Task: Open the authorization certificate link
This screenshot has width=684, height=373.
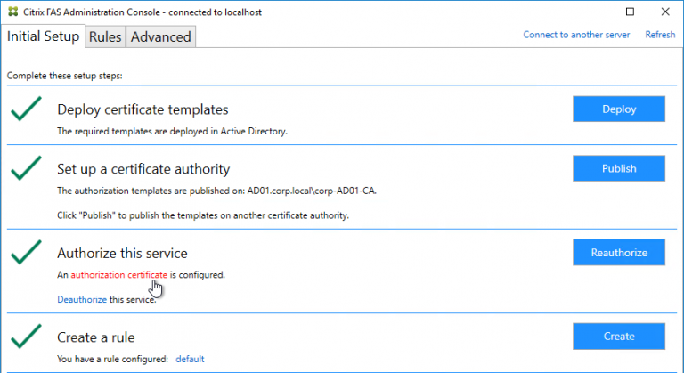Action: [118, 275]
